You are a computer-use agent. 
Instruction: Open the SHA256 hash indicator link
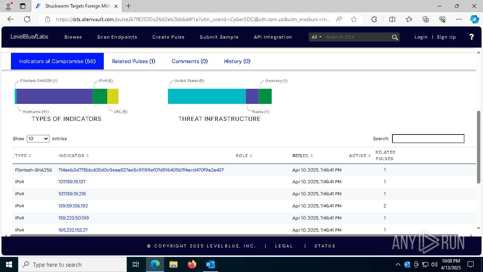pos(141,170)
